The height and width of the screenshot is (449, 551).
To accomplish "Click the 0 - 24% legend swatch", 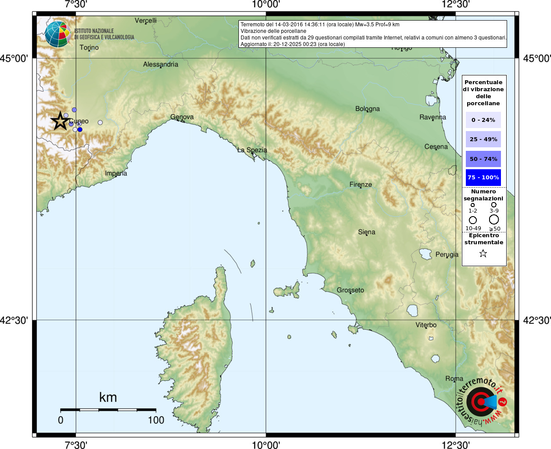I will point(483,120).
